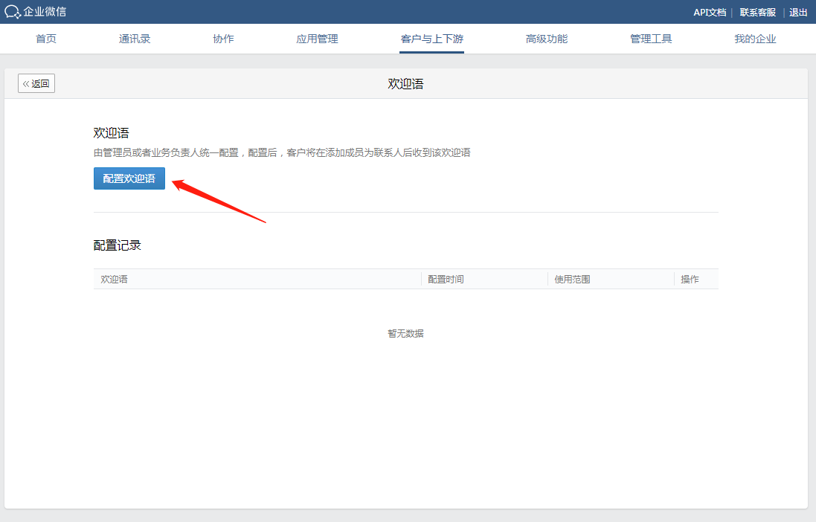Click 退出 to log out
The width and height of the screenshot is (816, 522).
pos(798,13)
